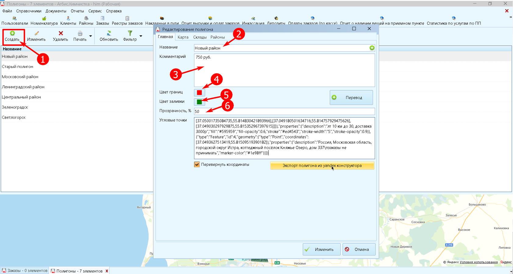513x274 pixels.
Task: Click the Фильтр funnel button
Action: 130,36
